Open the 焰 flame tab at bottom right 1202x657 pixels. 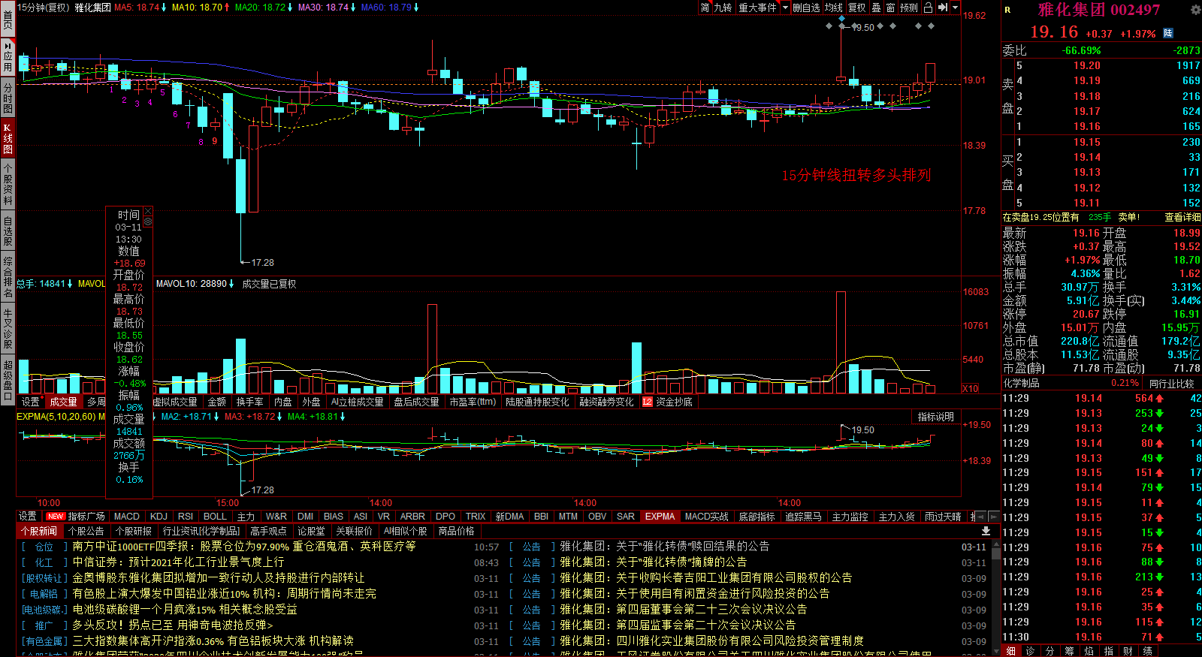pyautogui.click(x=1089, y=651)
